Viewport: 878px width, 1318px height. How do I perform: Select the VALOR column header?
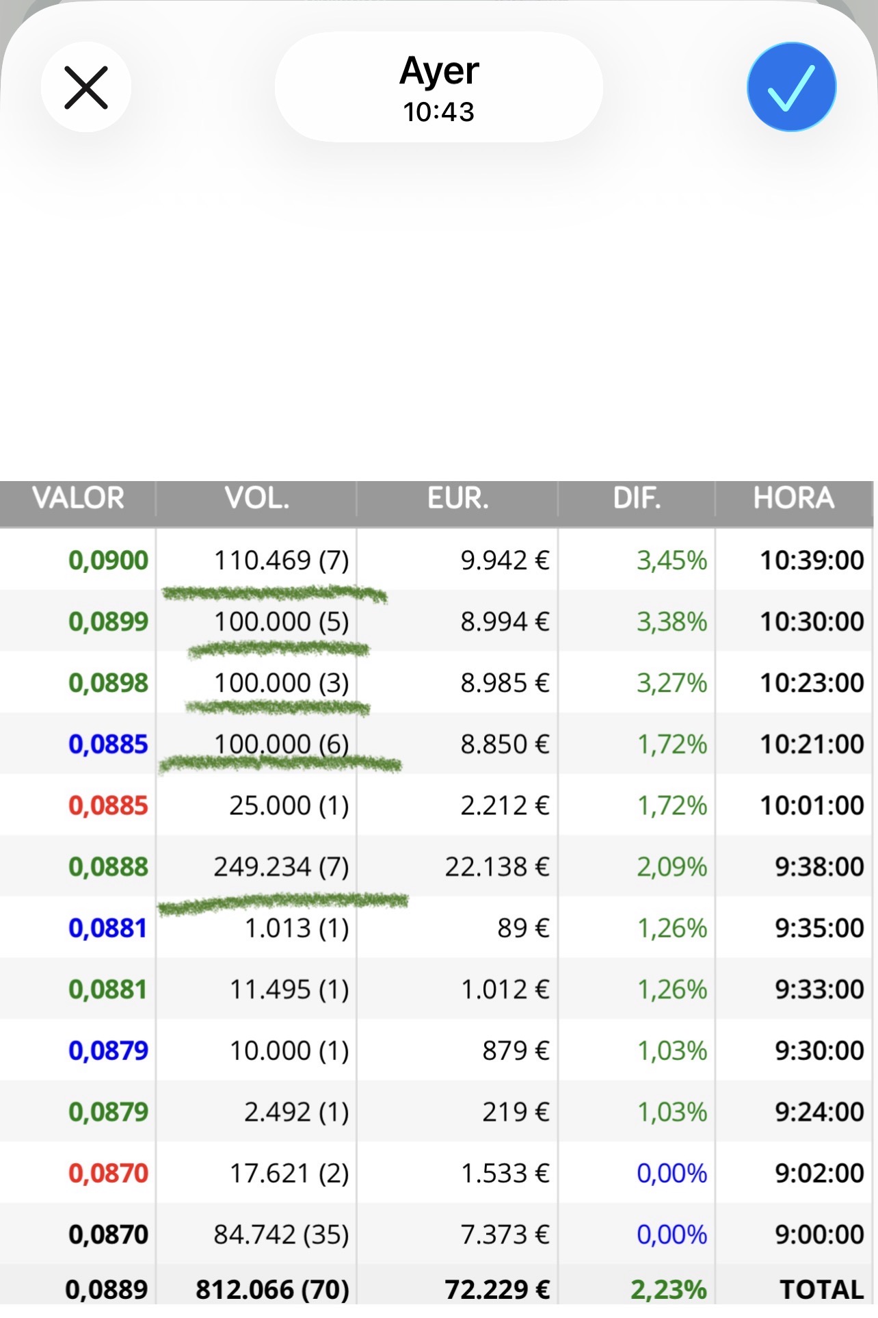click(78, 498)
